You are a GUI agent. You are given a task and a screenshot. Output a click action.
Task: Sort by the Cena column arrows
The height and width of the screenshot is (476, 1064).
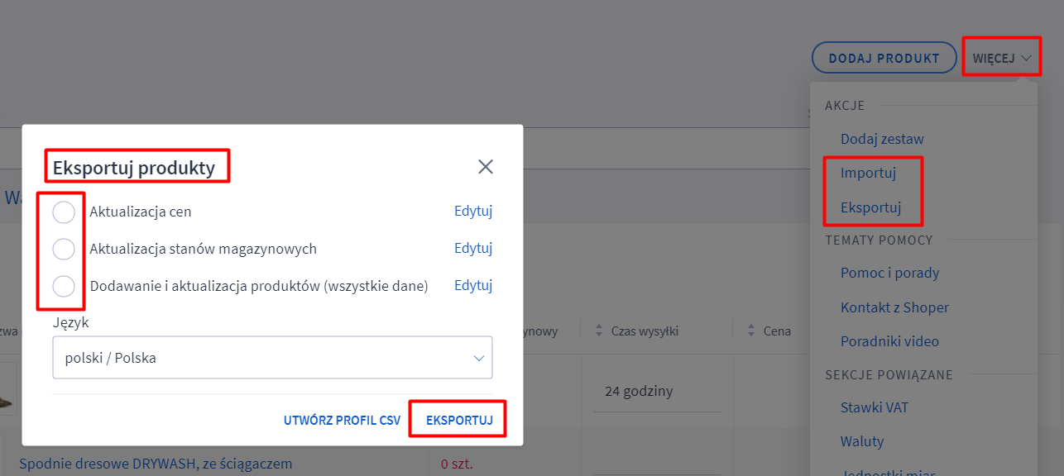pos(751,331)
